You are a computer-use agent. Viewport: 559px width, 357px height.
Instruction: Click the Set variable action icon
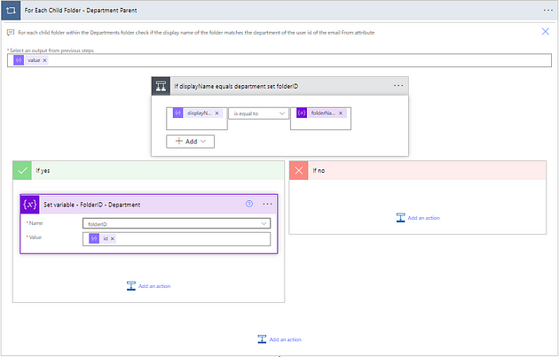(31, 204)
